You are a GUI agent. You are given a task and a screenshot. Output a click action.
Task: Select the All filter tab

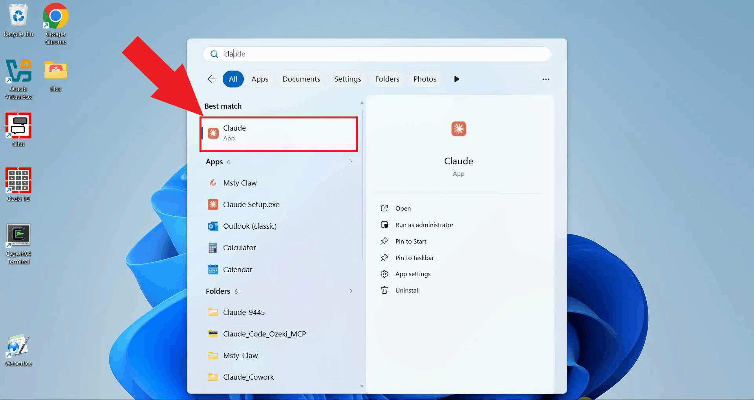(x=233, y=79)
